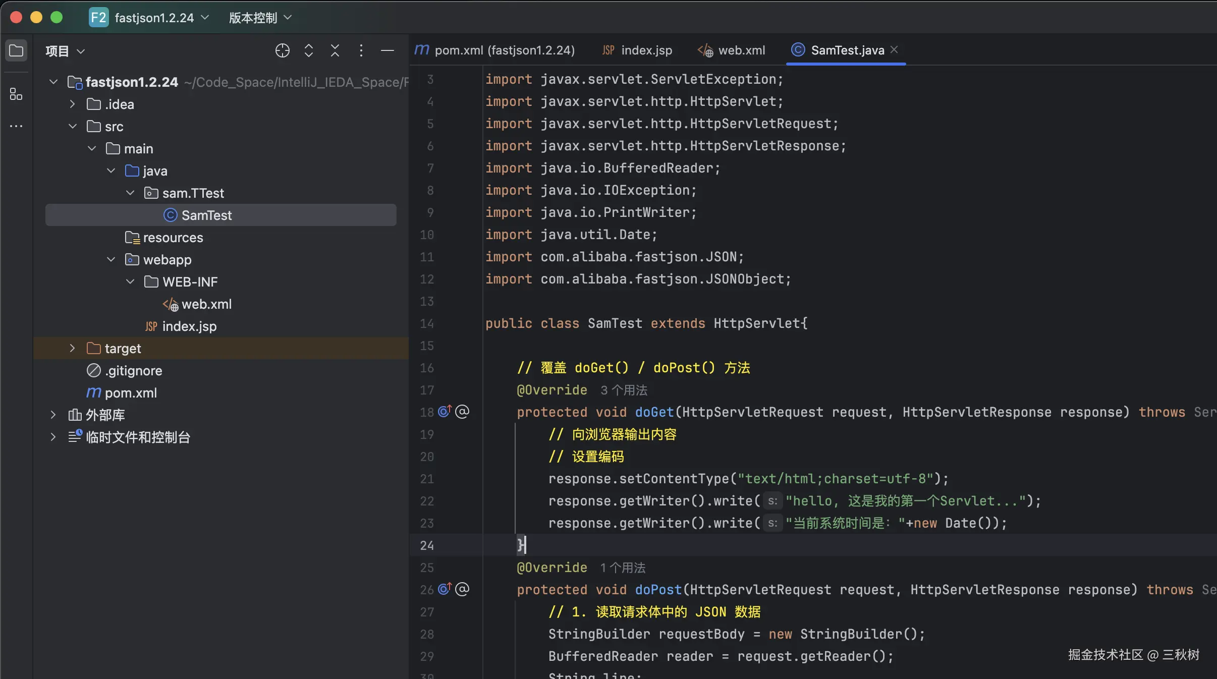Expand the target folder
The width and height of the screenshot is (1217, 679).
(72, 349)
